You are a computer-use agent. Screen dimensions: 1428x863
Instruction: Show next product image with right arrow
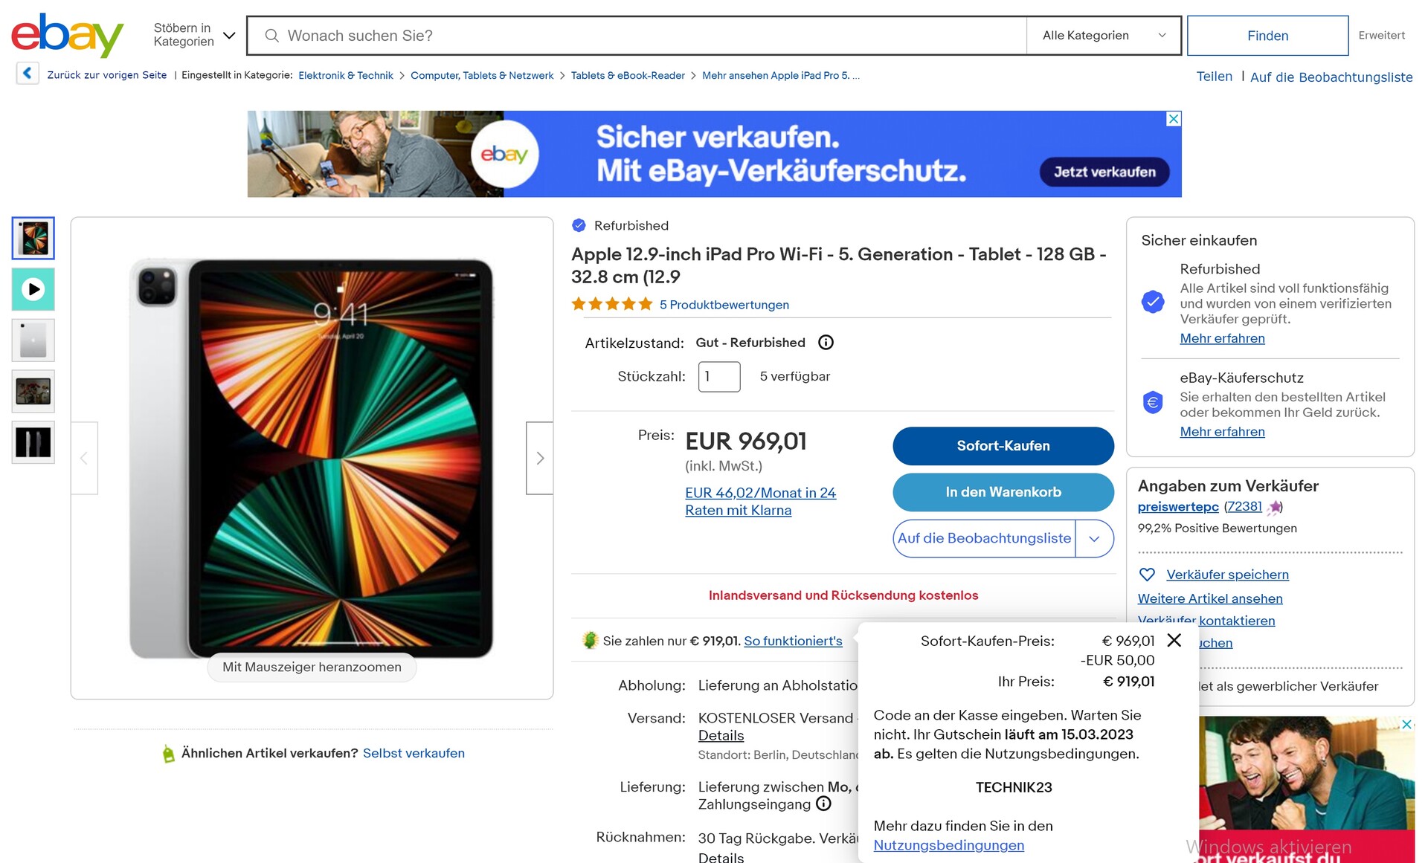coord(540,458)
